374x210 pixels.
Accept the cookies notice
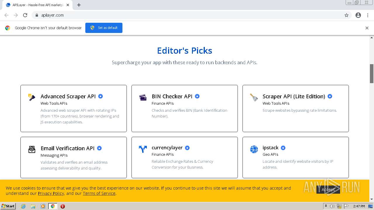click(x=328, y=190)
